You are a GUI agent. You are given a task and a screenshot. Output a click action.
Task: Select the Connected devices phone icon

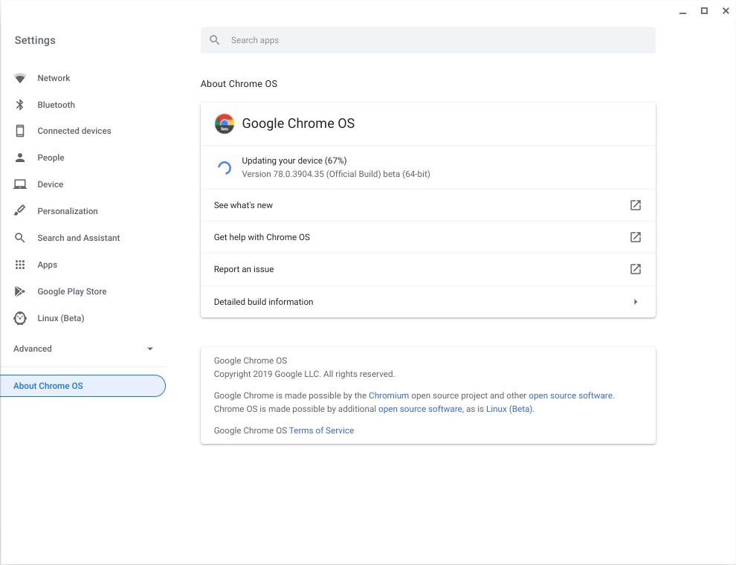(x=20, y=131)
